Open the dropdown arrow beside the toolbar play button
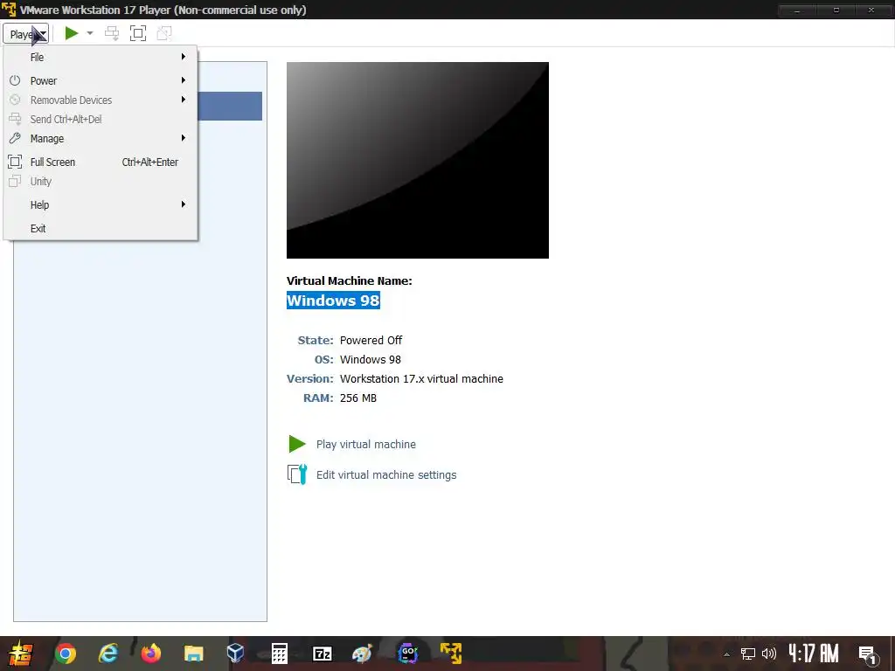This screenshot has width=895, height=671. (90, 33)
